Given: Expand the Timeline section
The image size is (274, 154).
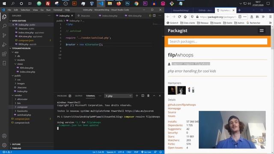Looking at the screenshot, I should pos(17,148).
